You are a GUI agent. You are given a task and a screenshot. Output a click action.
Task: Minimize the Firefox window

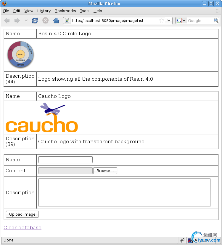[204, 4]
